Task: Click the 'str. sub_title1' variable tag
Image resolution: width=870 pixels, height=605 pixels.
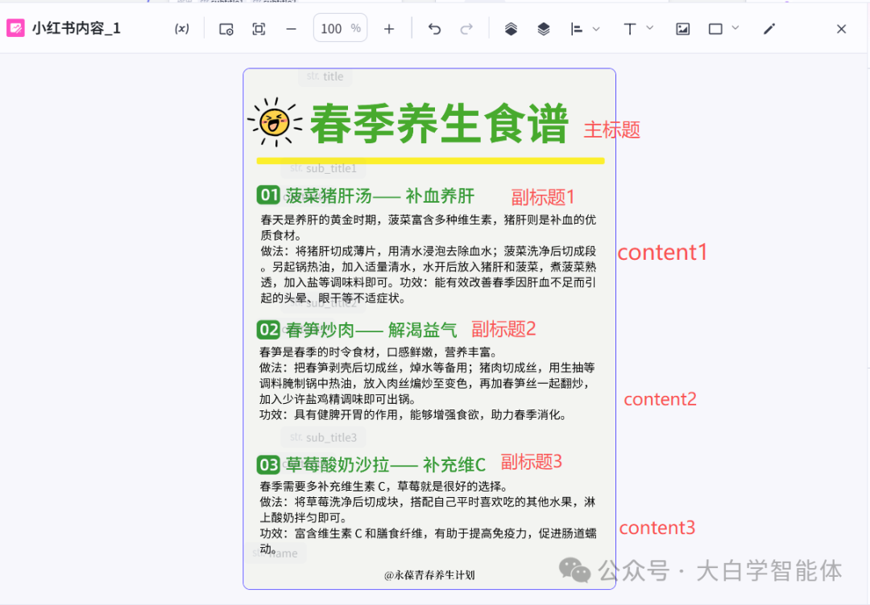Action: tap(323, 168)
